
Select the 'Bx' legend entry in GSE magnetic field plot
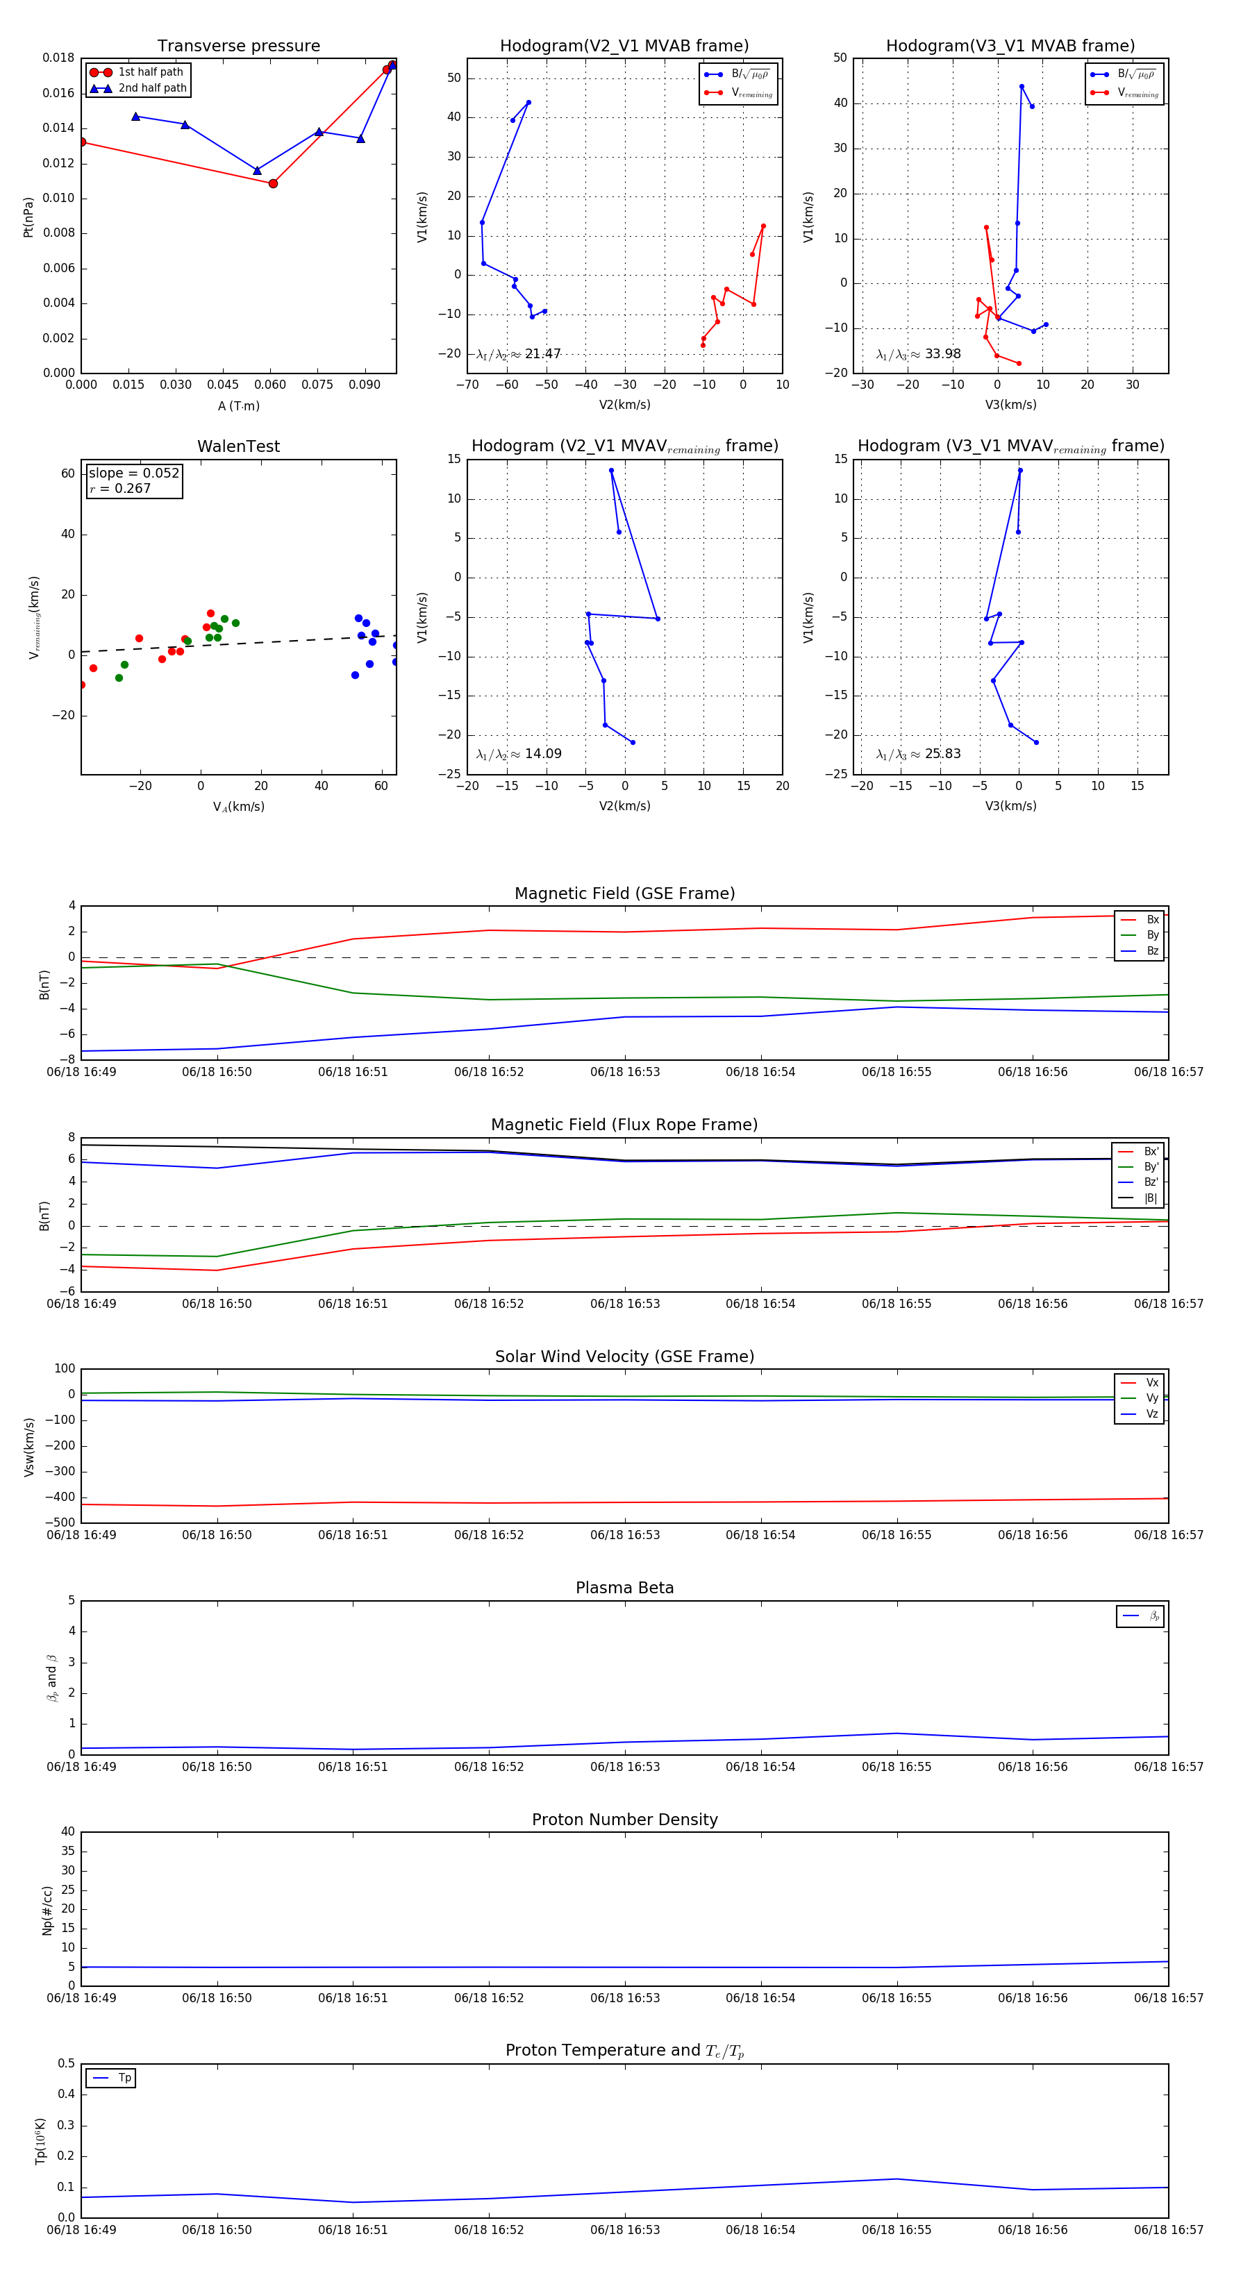click(x=1140, y=920)
